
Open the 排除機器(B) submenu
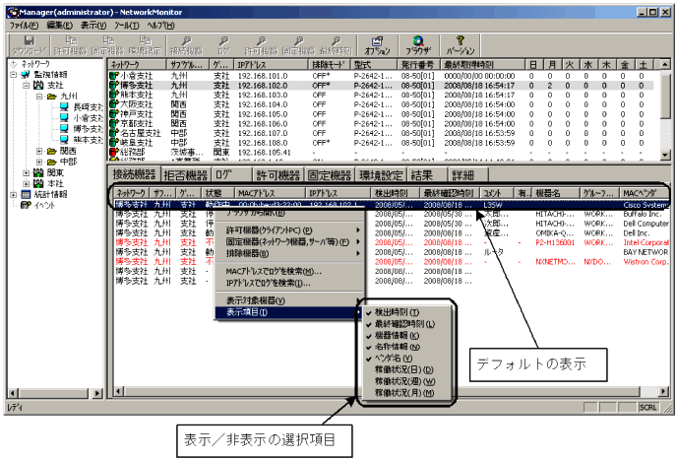(289, 253)
